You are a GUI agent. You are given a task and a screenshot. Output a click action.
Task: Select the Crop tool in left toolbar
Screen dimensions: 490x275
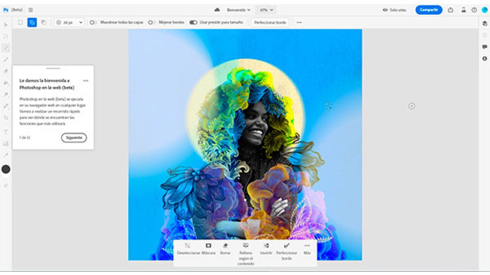coord(6,118)
